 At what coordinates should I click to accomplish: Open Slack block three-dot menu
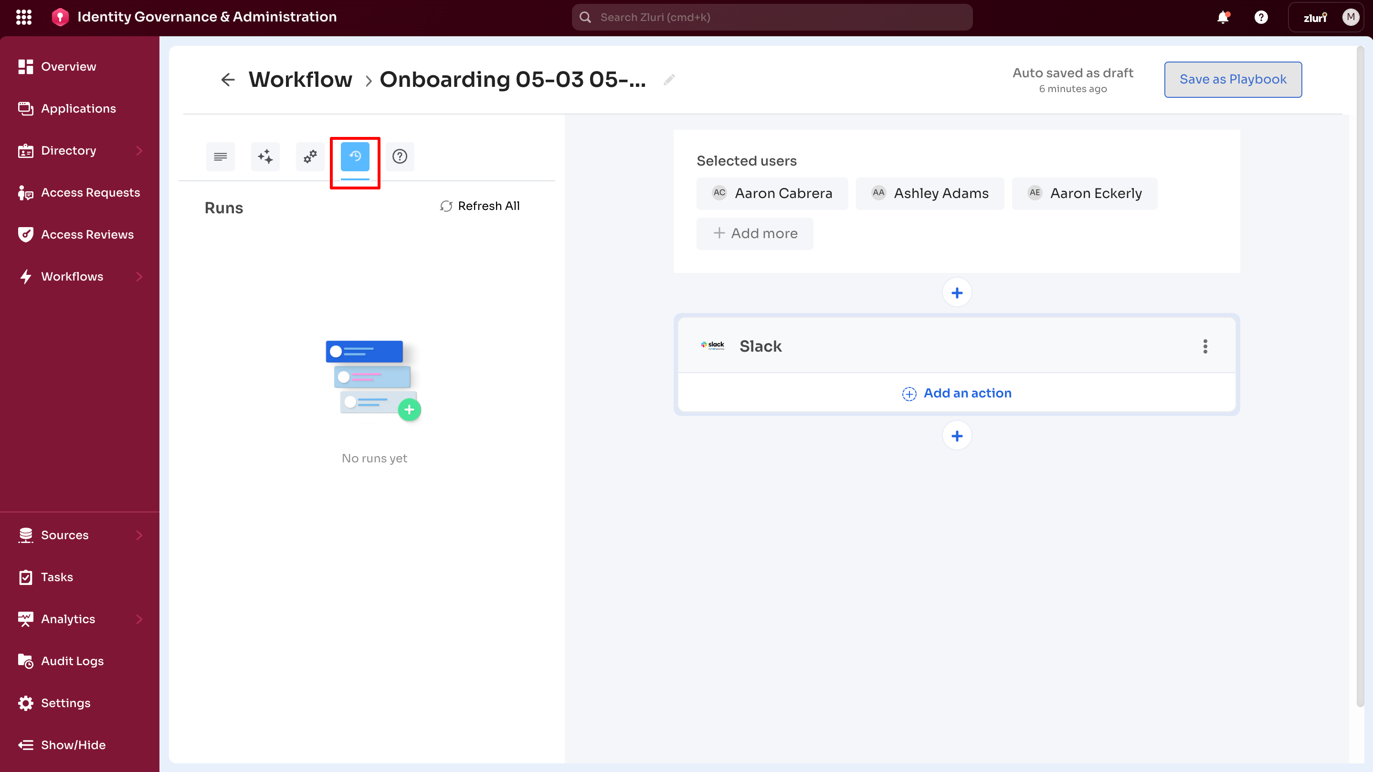pyautogui.click(x=1205, y=346)
